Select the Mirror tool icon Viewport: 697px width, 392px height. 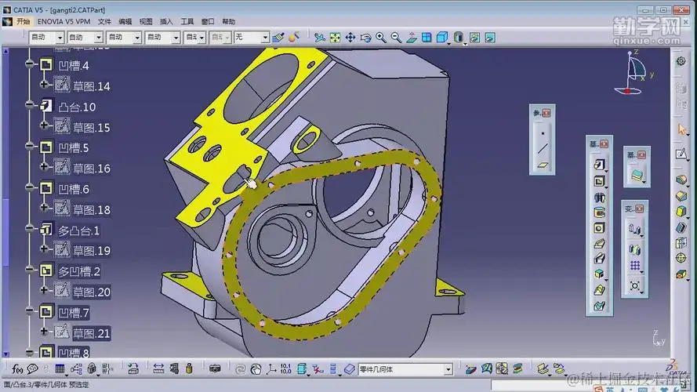(x=635, y=249)
